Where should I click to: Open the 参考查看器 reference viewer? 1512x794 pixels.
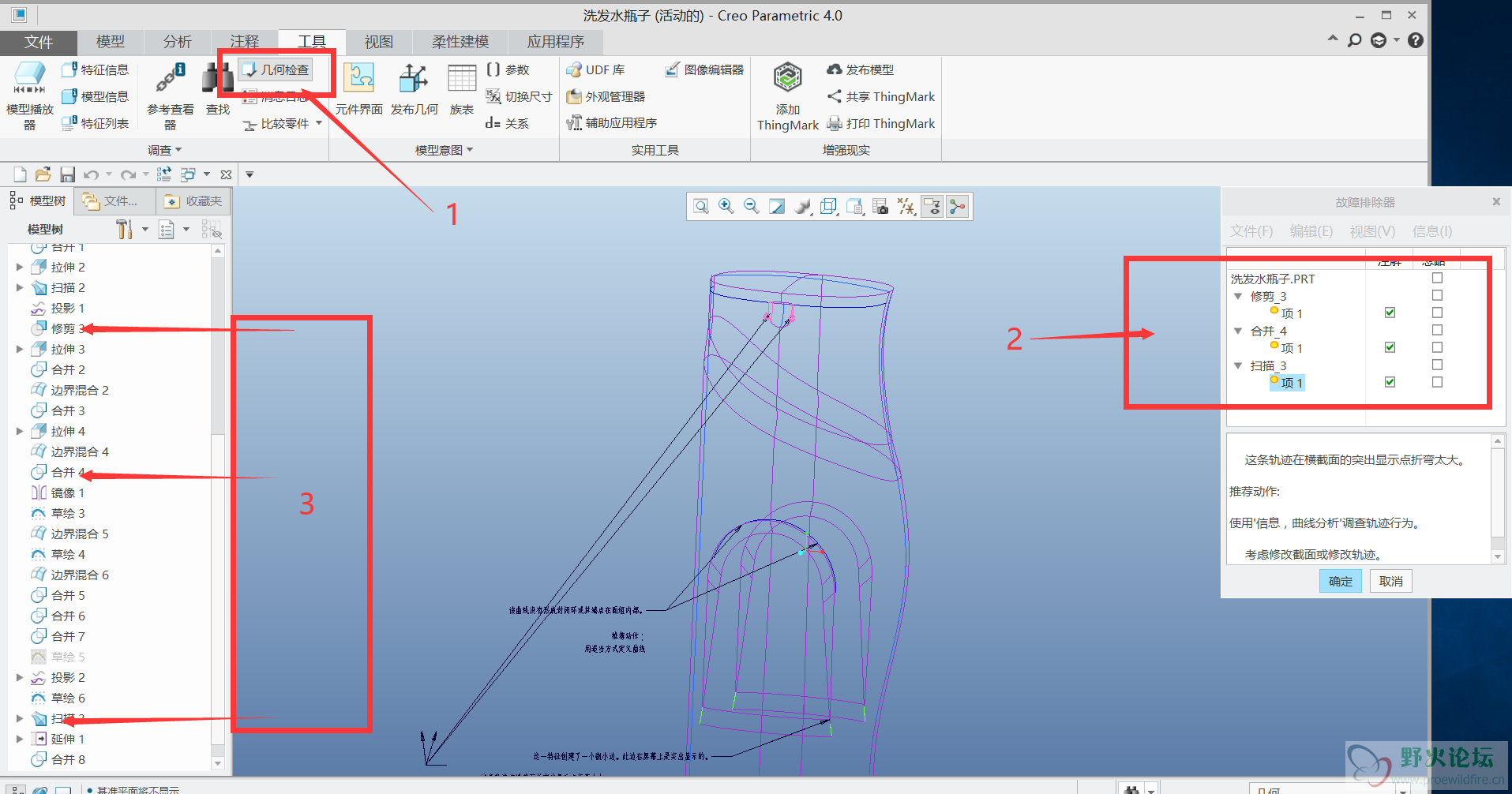(170, 95)
